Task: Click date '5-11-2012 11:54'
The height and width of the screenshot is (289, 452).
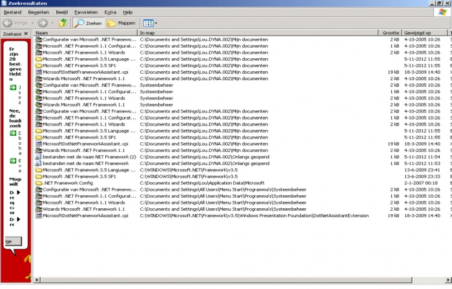Action: pos(422,156)
